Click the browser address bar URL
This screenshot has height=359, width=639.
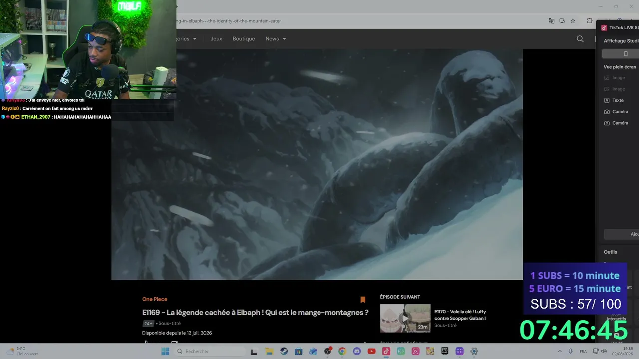point(229,21)
